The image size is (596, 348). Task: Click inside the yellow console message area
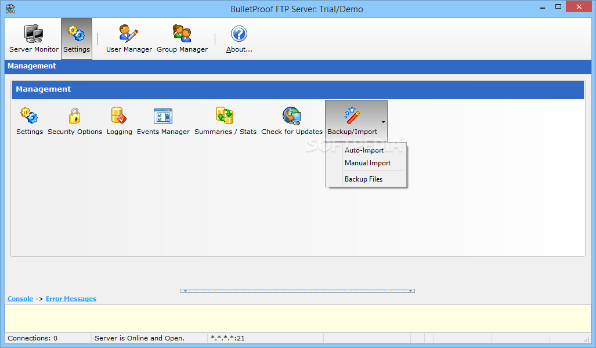point(298,318)
